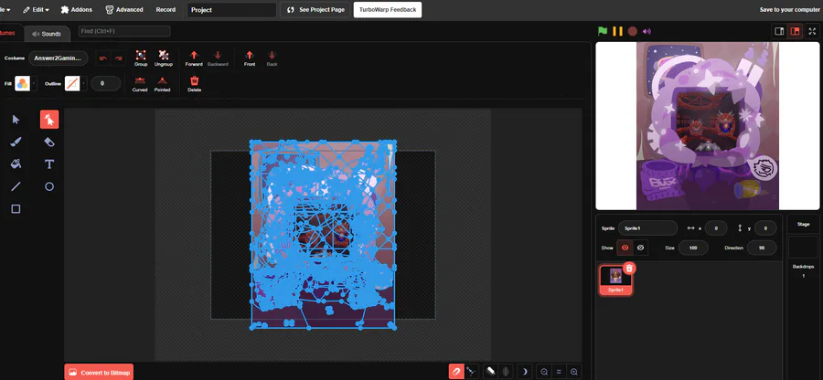Click Save to your computer
This screenshot has height=380, width=823.
(x=789, y=9)
